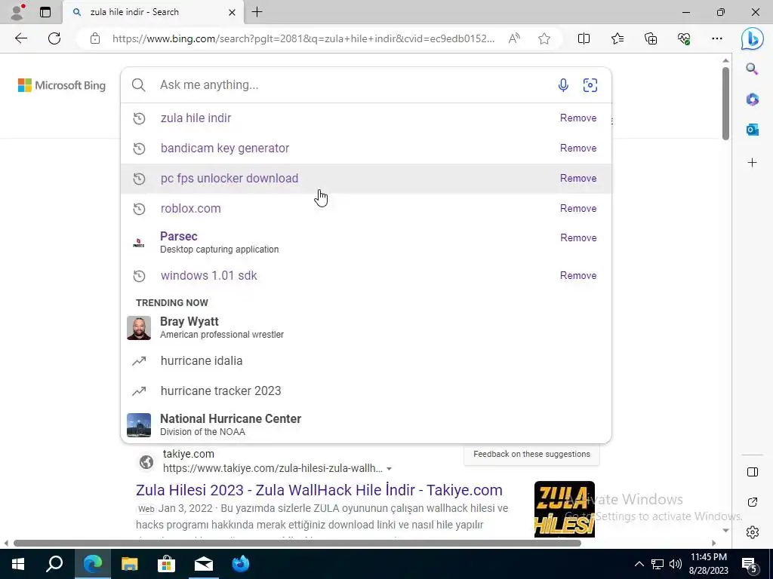Open Firefox from taskbar

click(241, 564)
